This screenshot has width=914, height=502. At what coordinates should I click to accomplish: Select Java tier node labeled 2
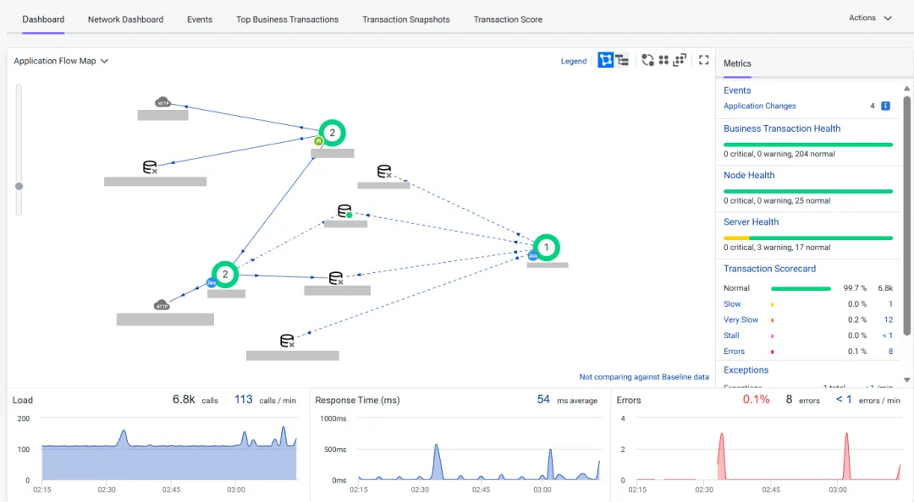click(225, 275)
